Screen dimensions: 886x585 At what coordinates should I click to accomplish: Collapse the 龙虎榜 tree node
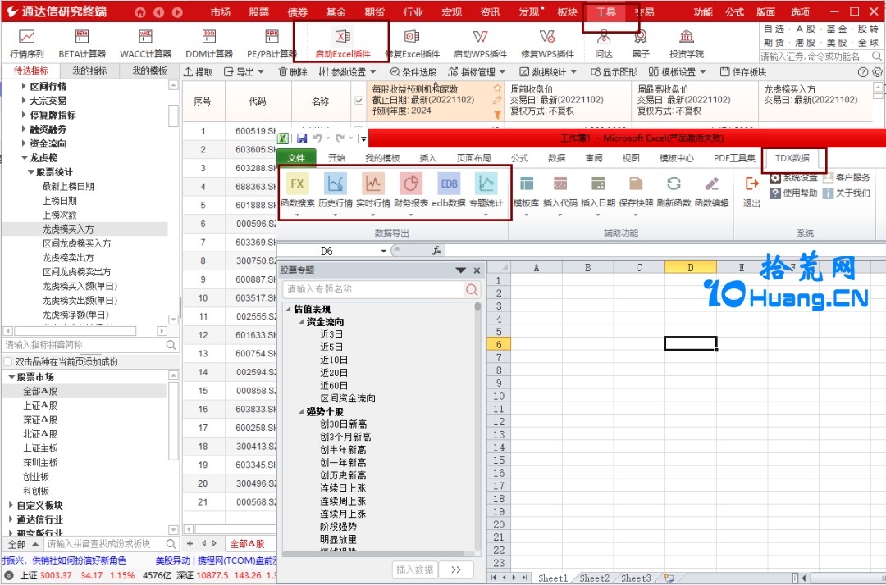25,158
